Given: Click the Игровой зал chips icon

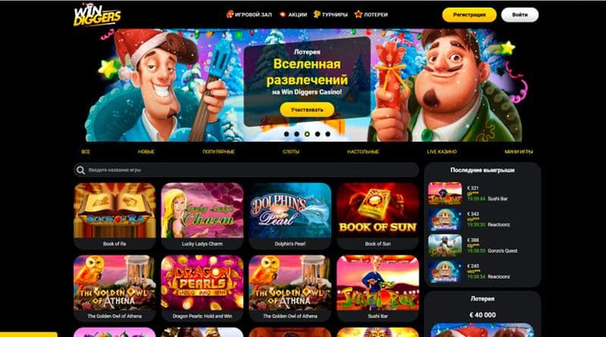Looking at the screenshot, I should 230,14.
